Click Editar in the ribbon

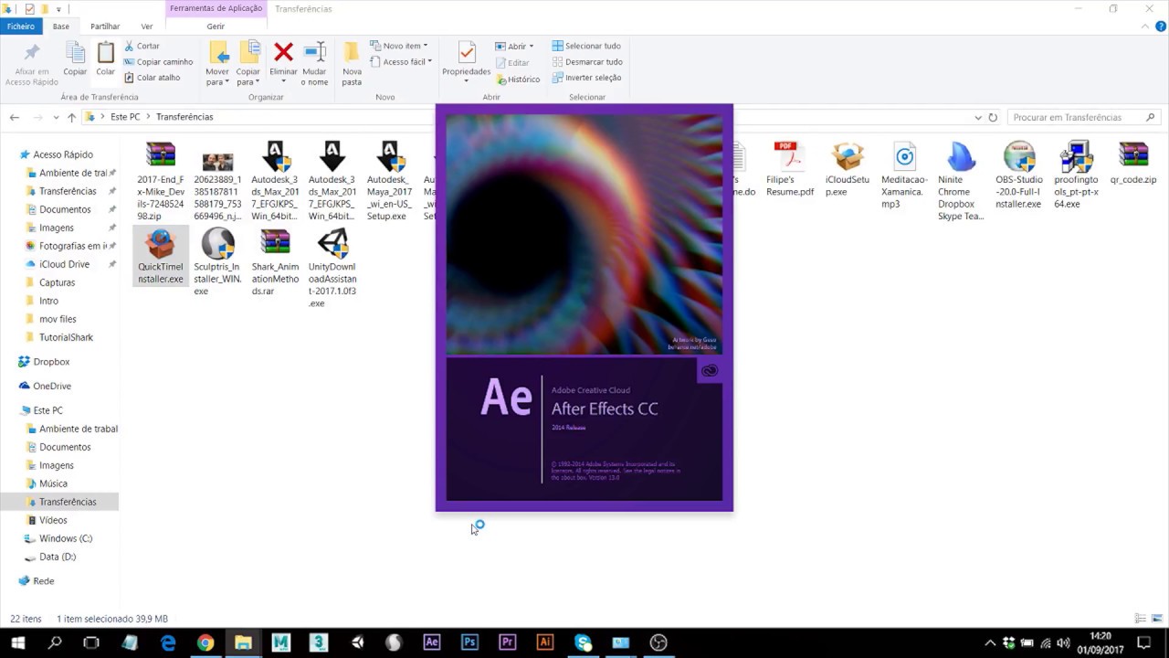point(512,63)
